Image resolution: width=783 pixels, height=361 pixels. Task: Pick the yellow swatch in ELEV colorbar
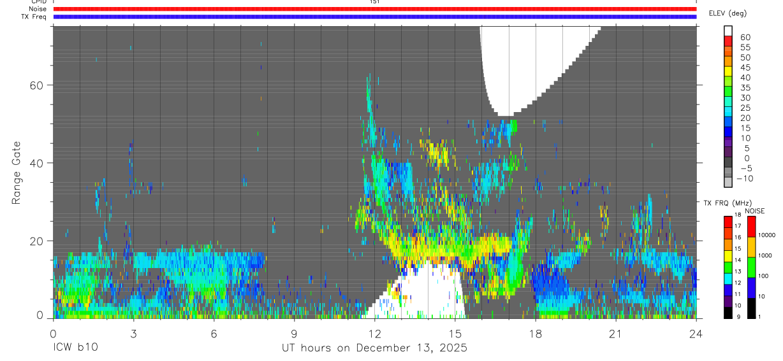pos(728,72)
